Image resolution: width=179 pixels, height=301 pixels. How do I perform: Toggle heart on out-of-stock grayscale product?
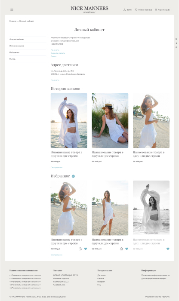point(168,249)
